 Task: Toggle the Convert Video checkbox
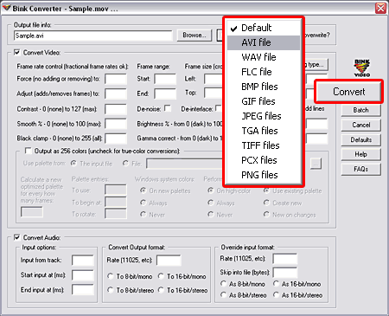(17, 52)
